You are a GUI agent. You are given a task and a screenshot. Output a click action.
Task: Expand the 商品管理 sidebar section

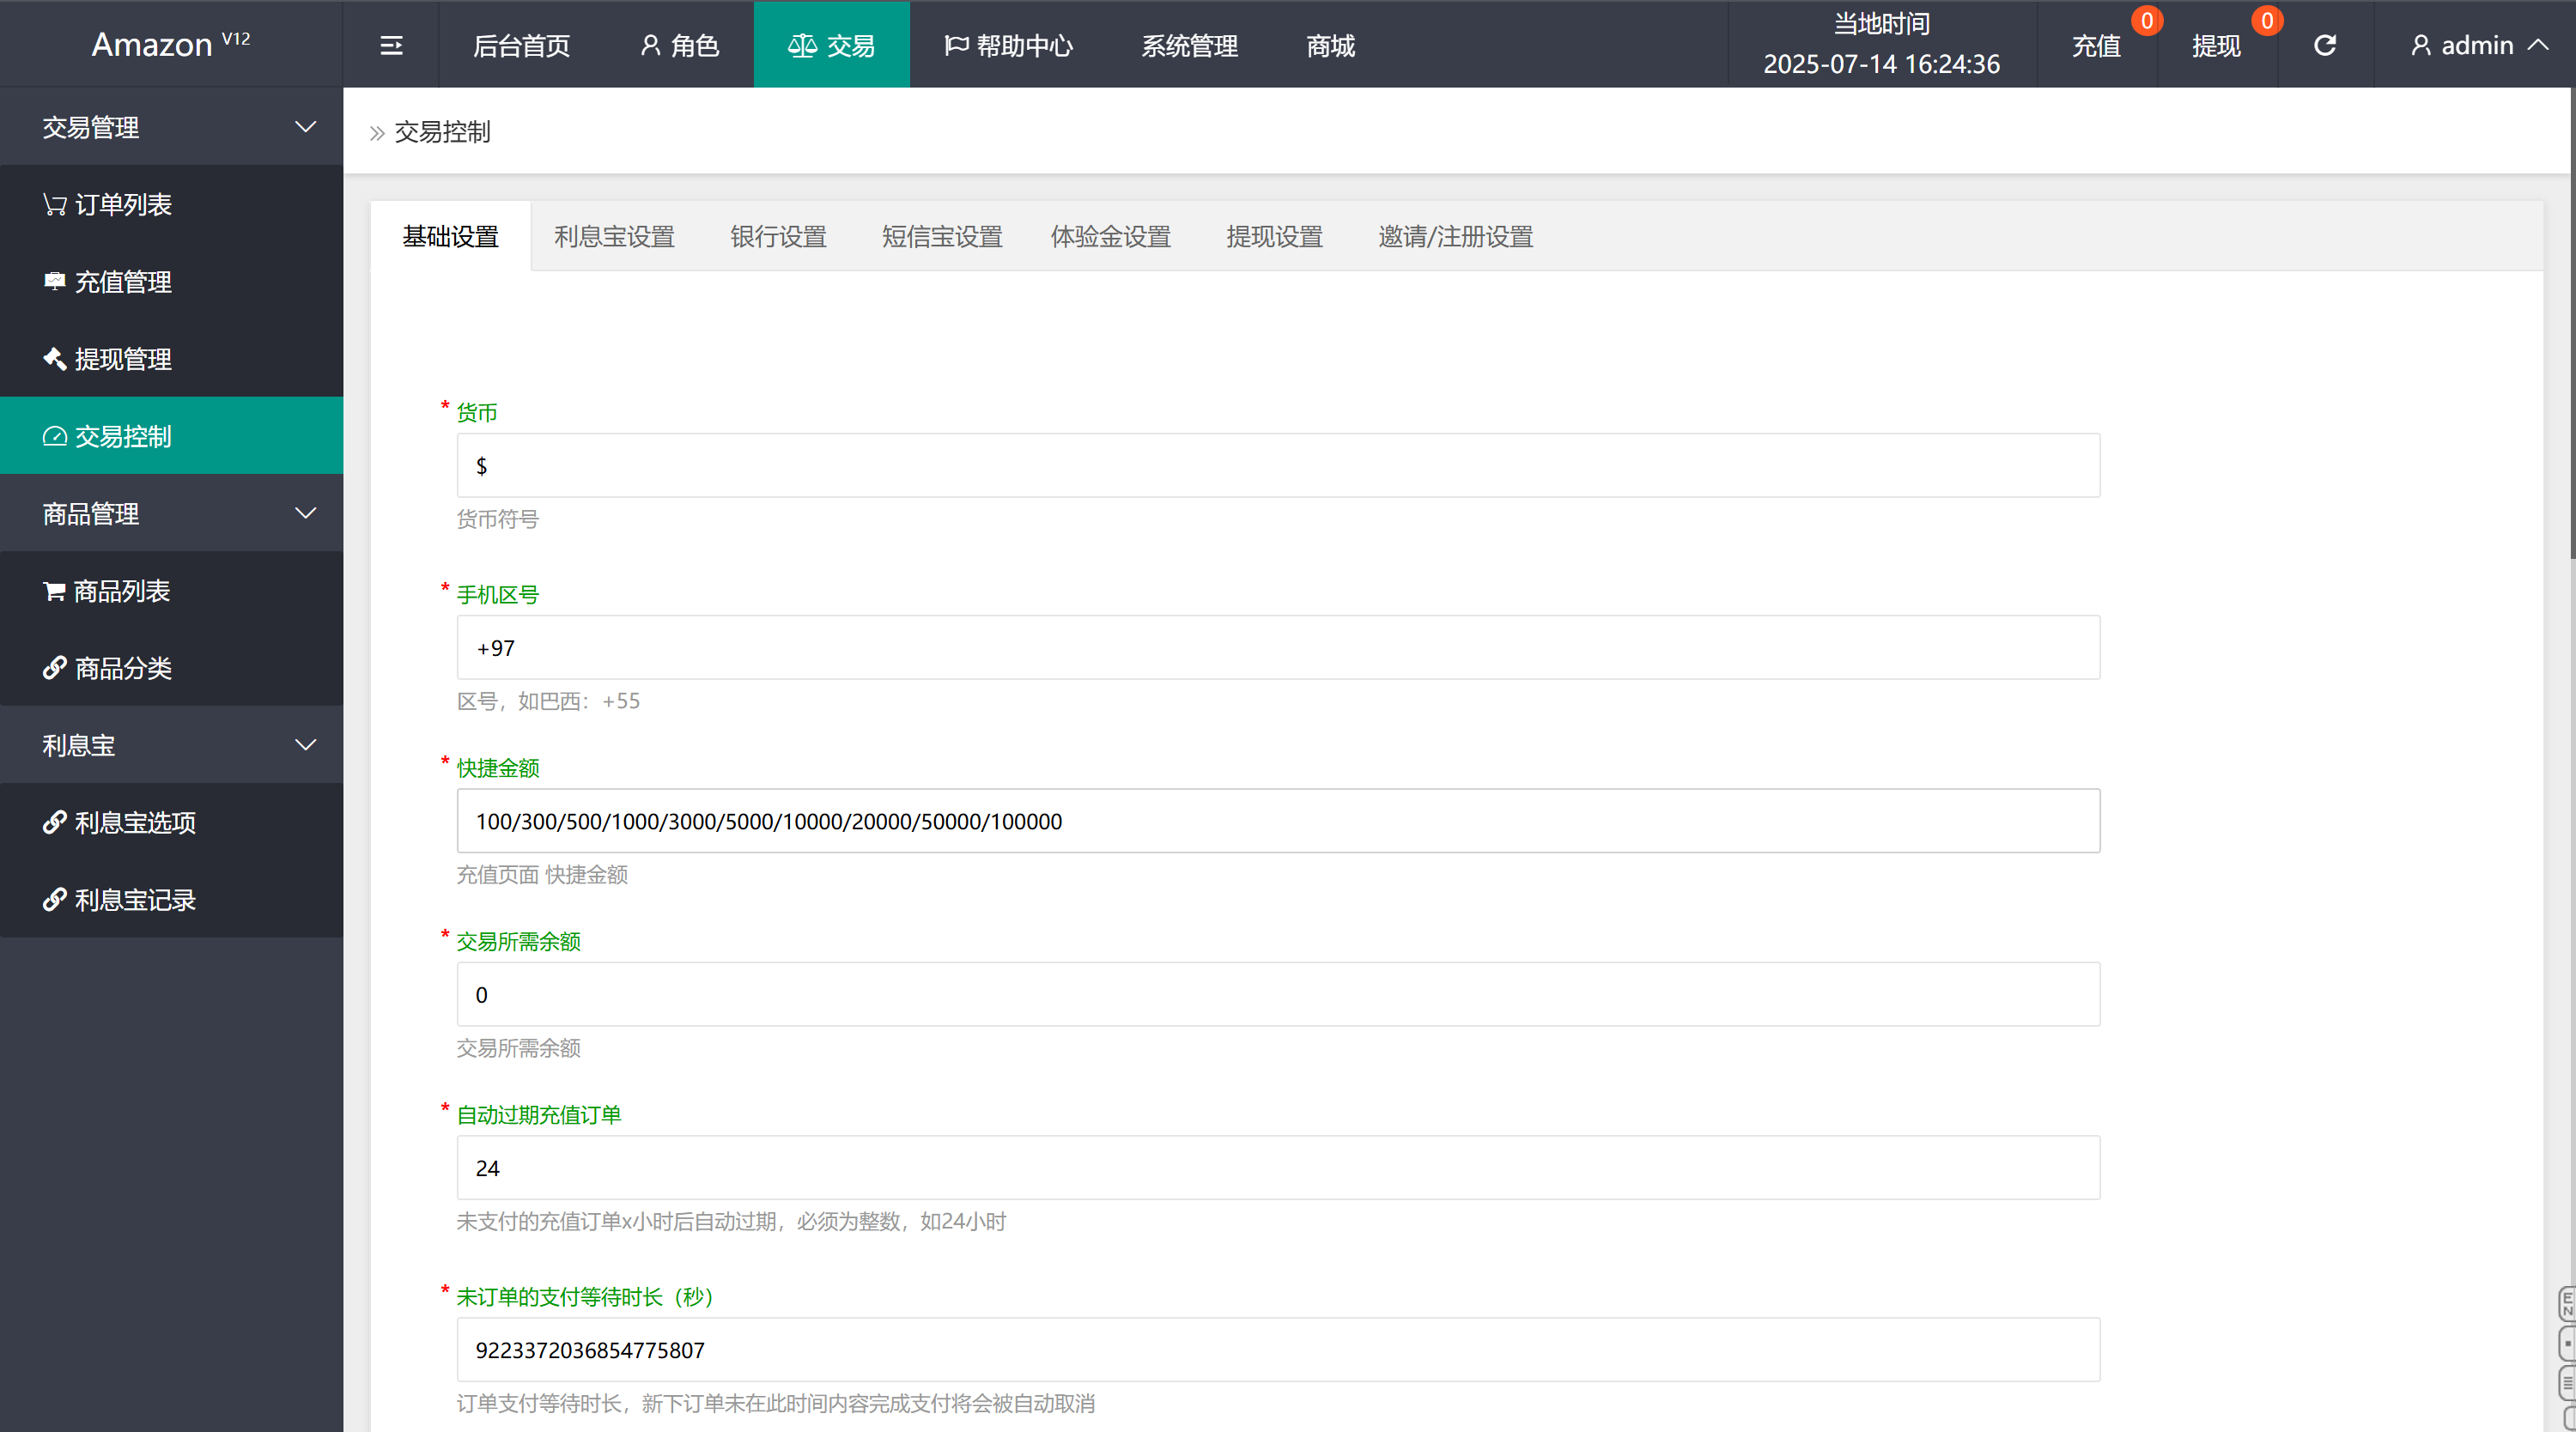tap(306, 513)
